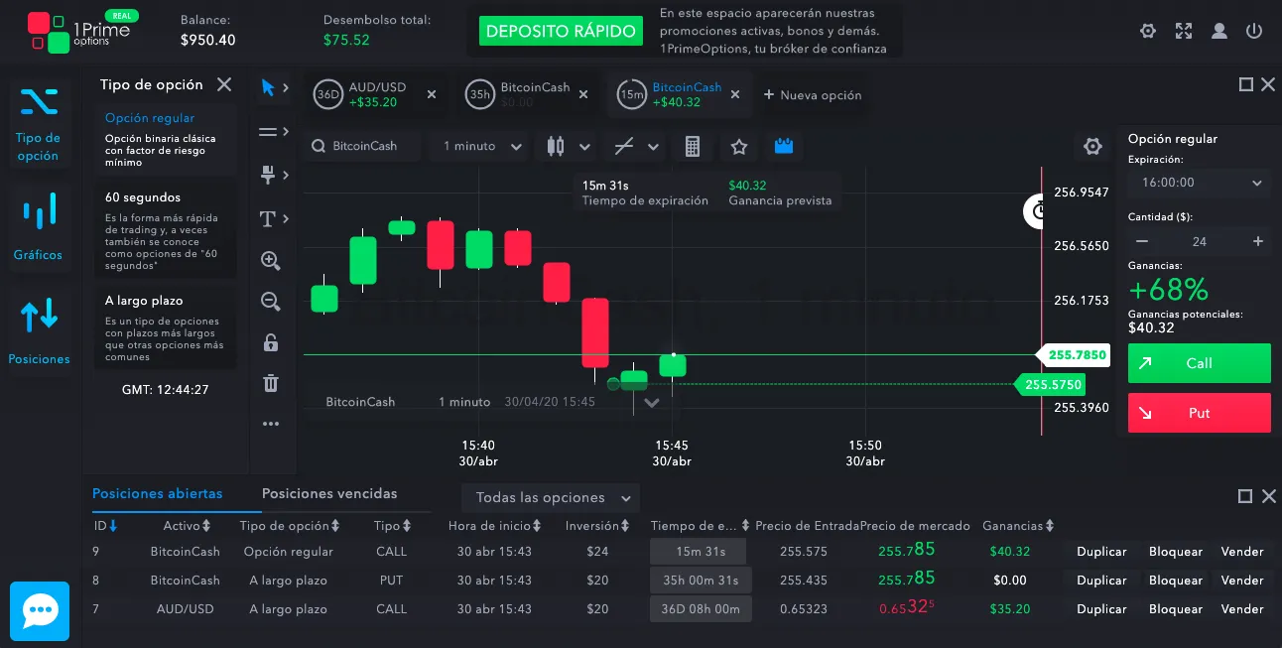Search asset BitcoinCash field
1282x648 pixels.
click(363, 146)
